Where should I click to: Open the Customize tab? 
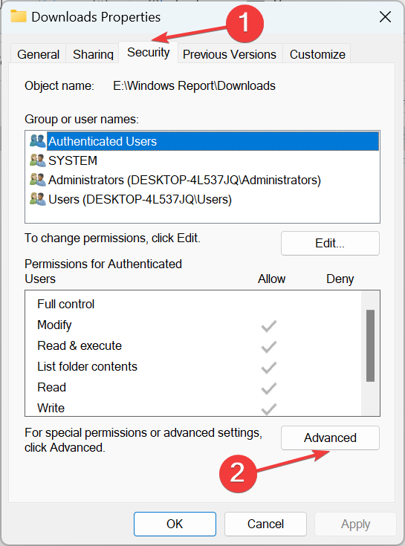[317, 54]
